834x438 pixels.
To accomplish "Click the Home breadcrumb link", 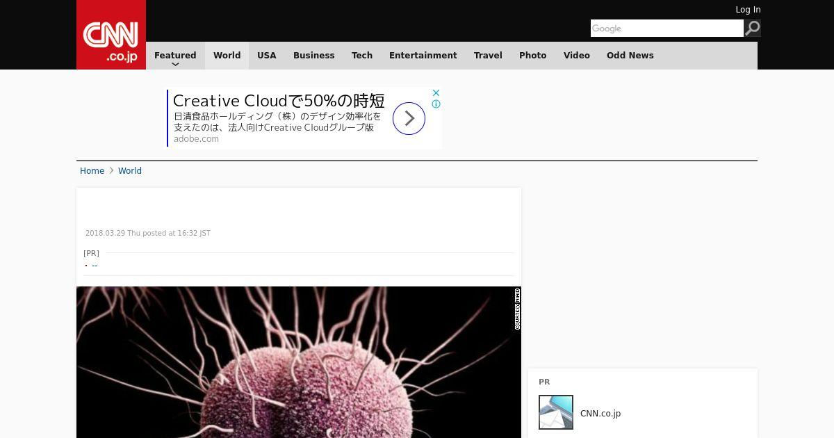I will click(x=92, y=171).
